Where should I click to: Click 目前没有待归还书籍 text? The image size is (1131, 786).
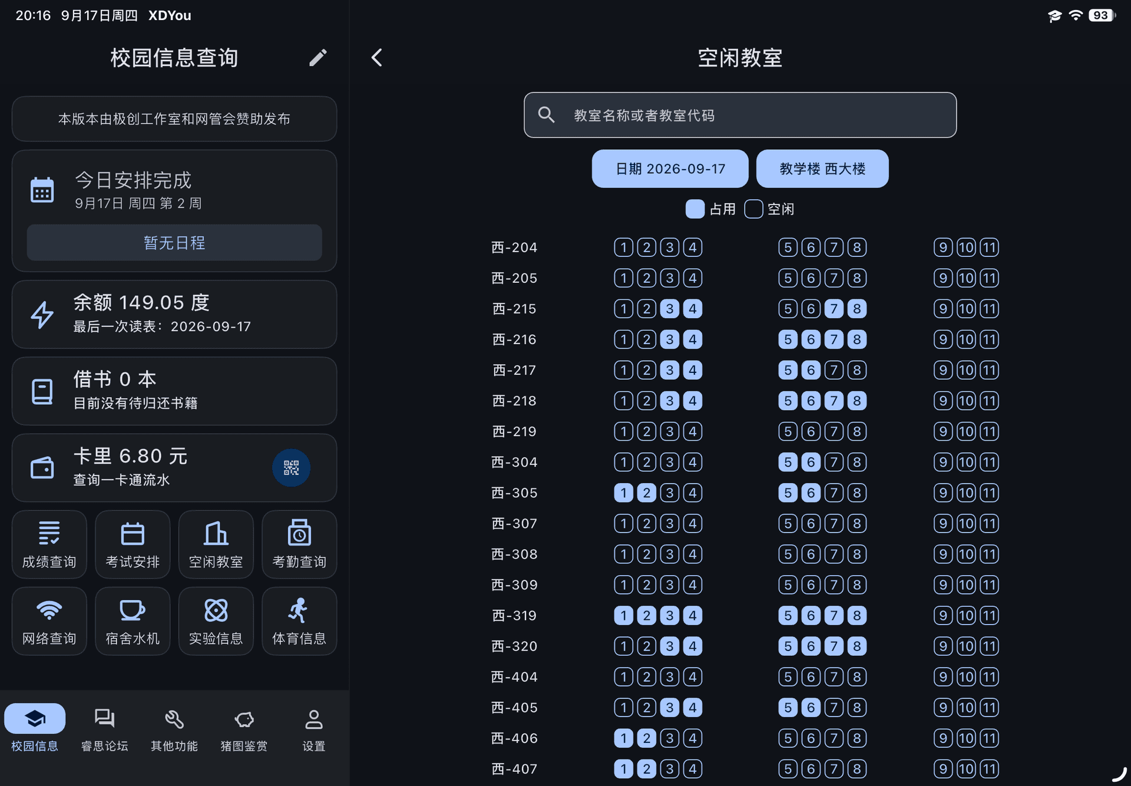135,404
